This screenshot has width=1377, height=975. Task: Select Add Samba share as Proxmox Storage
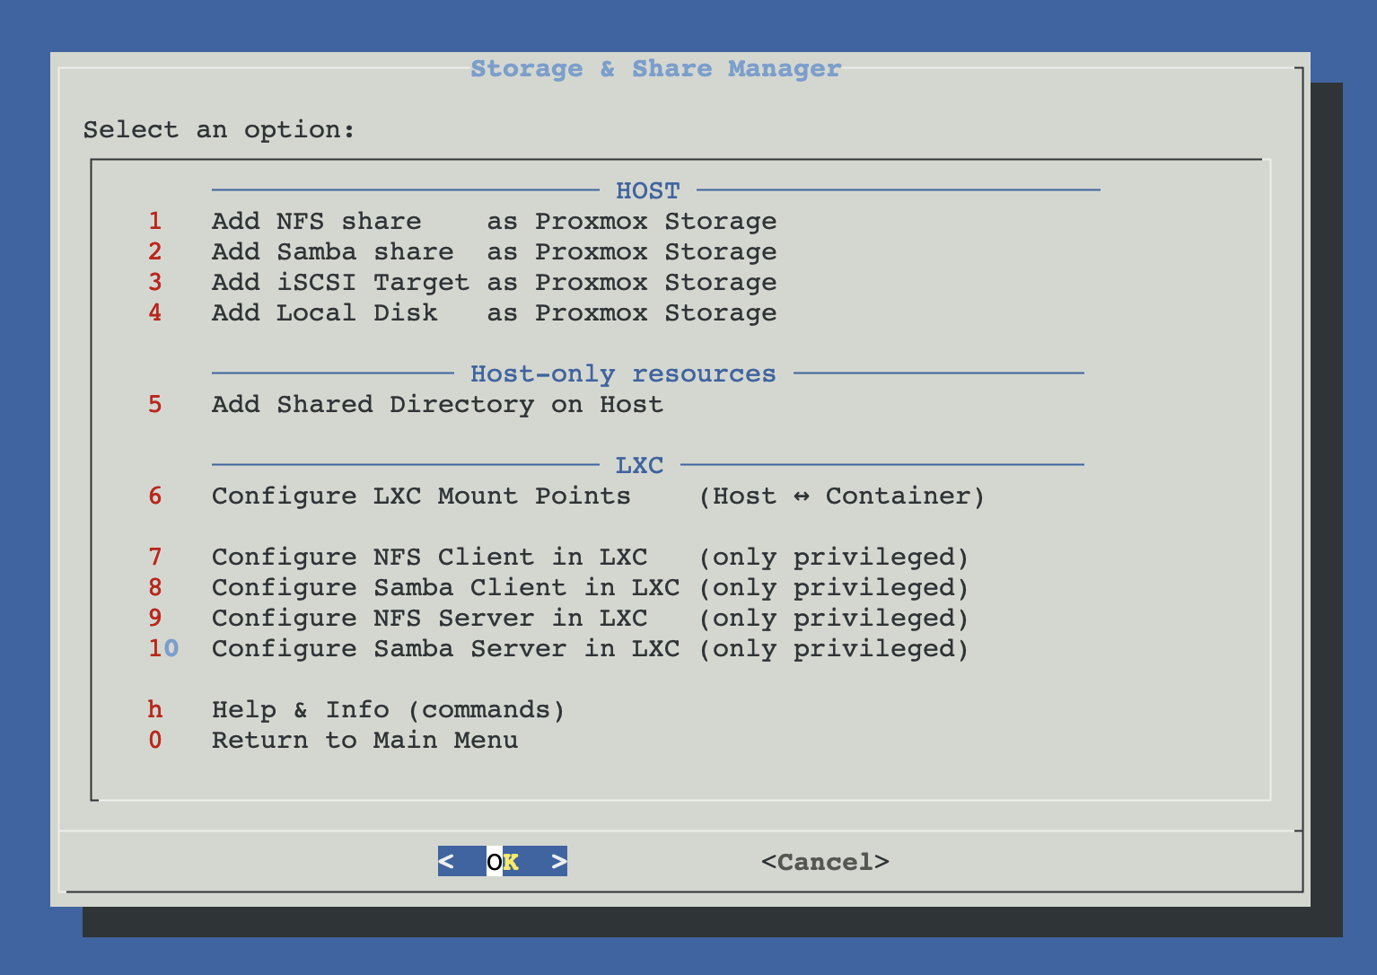(x=462, y=252)
